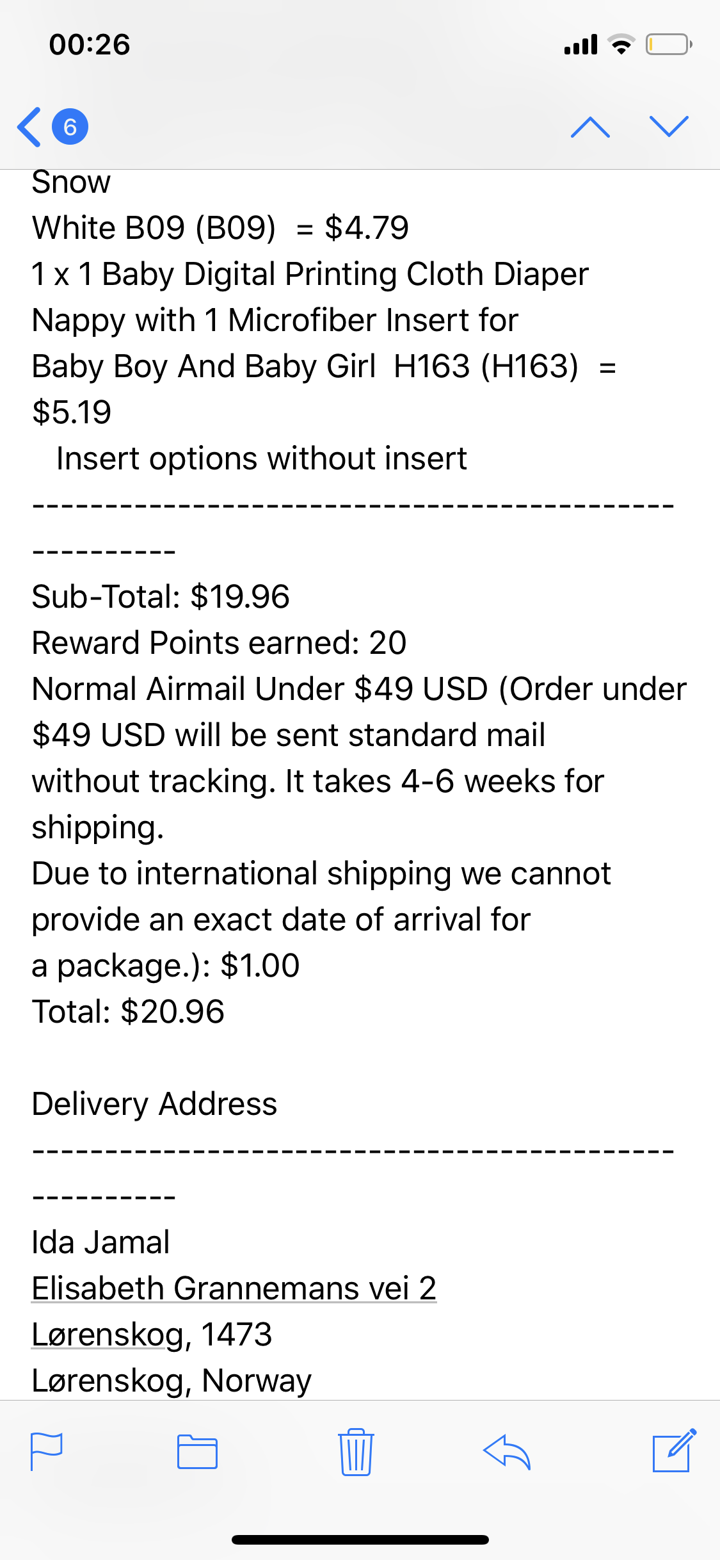The width and height of the screenshot is (720, 1560).
Task: Flag this email with the flag icon
Action: (x=47, y=1451)
